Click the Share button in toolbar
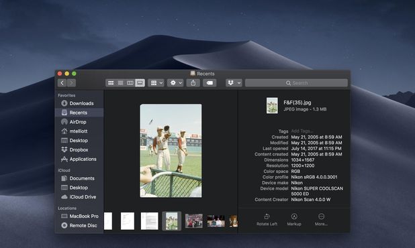The width and height of the screenshot is (415, 248). (193, 83)
